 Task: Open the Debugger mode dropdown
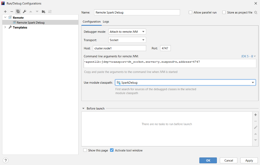127,32
